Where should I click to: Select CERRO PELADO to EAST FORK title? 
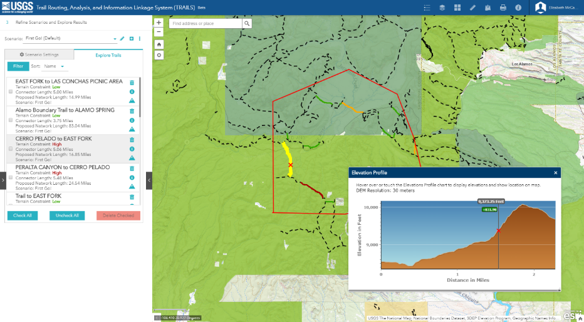pyautogui.click(x=54, y=138)
